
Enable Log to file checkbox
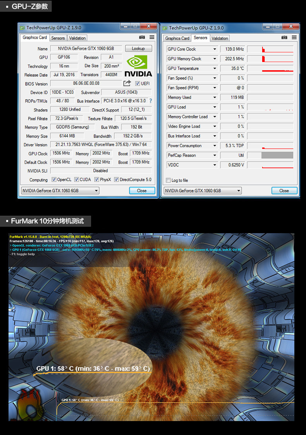168,181
